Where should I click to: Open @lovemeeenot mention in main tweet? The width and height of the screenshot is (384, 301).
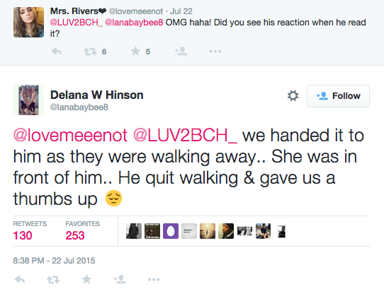(70, 135)
